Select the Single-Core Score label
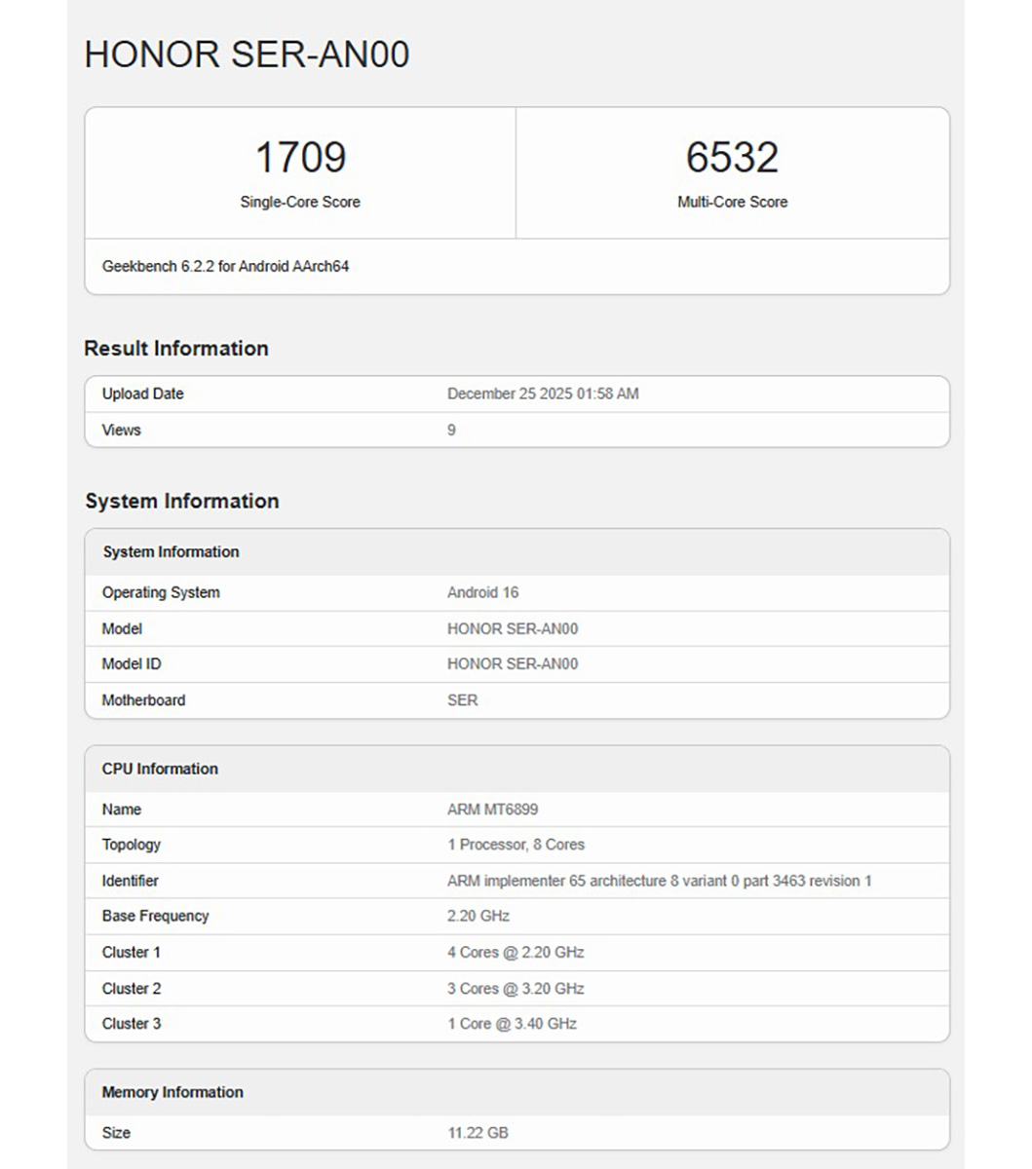1032x1169 pixels. click(300, 203)
